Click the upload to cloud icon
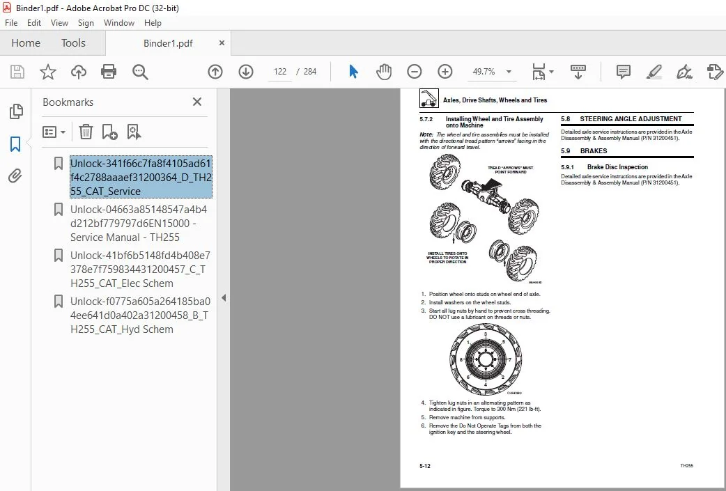Viewport: 726px width, 491px height. [x=79, y=72]
